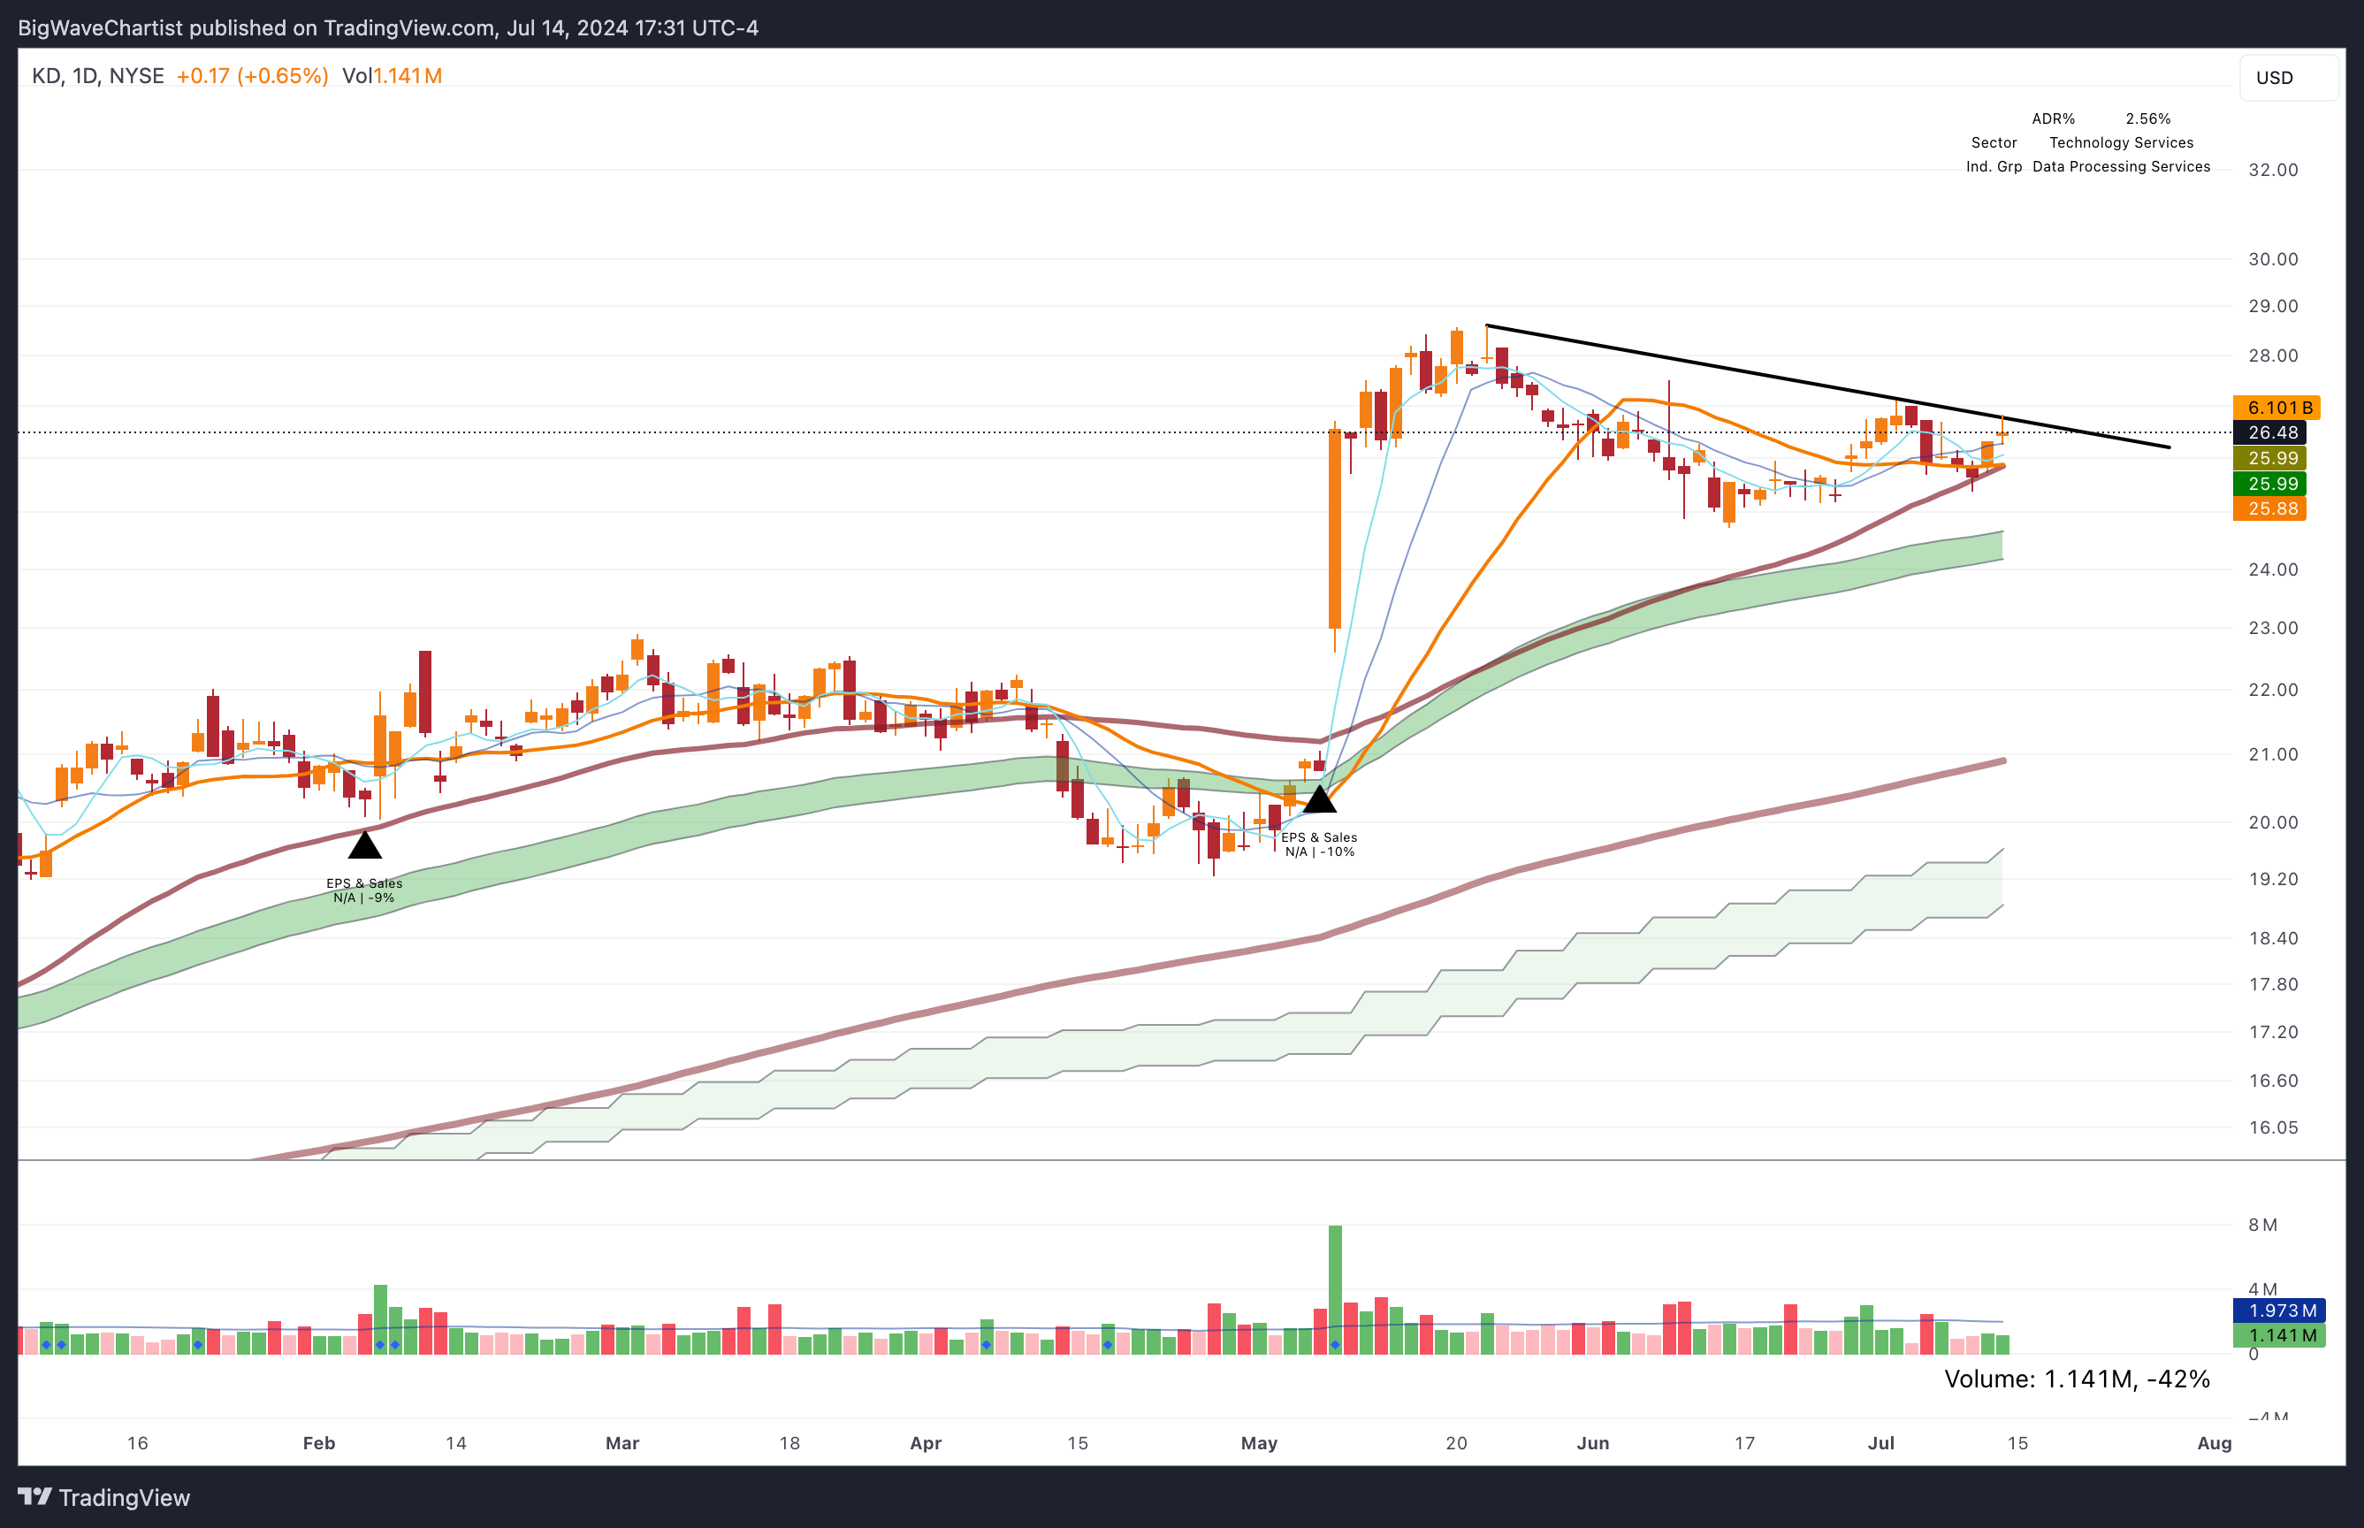Click the Vol 1.141M legend text

point(391,75)
